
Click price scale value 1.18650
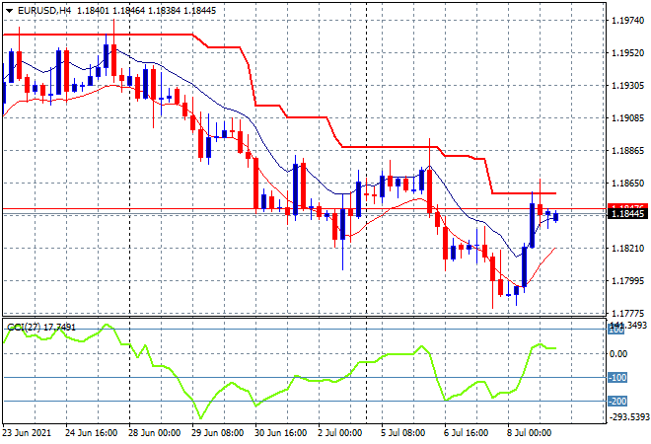click(628, 184)
